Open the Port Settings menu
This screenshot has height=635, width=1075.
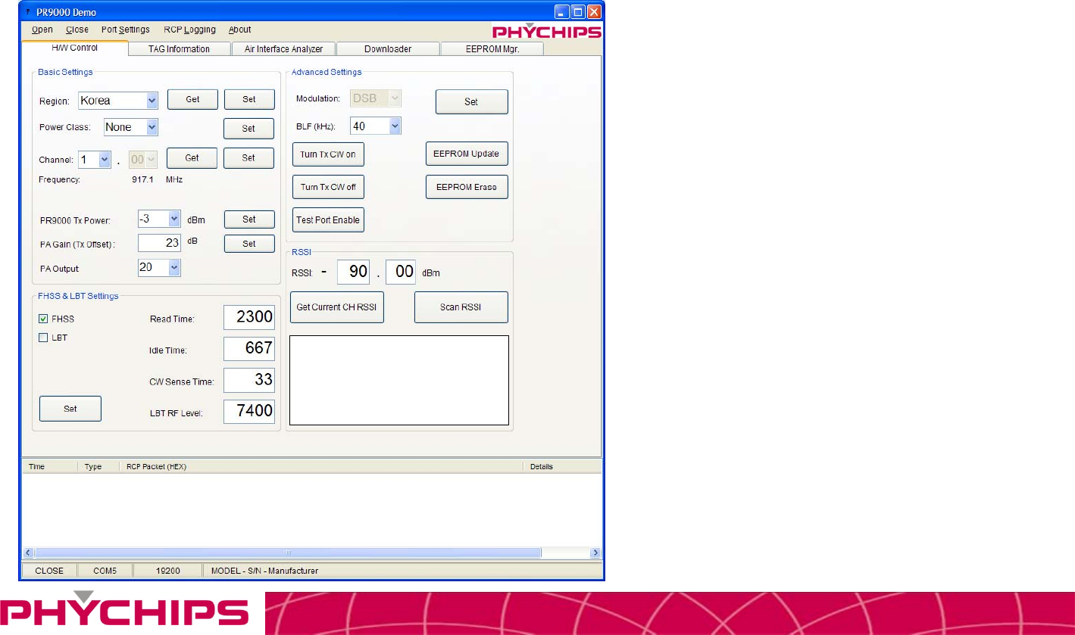(x=126, y=30)
